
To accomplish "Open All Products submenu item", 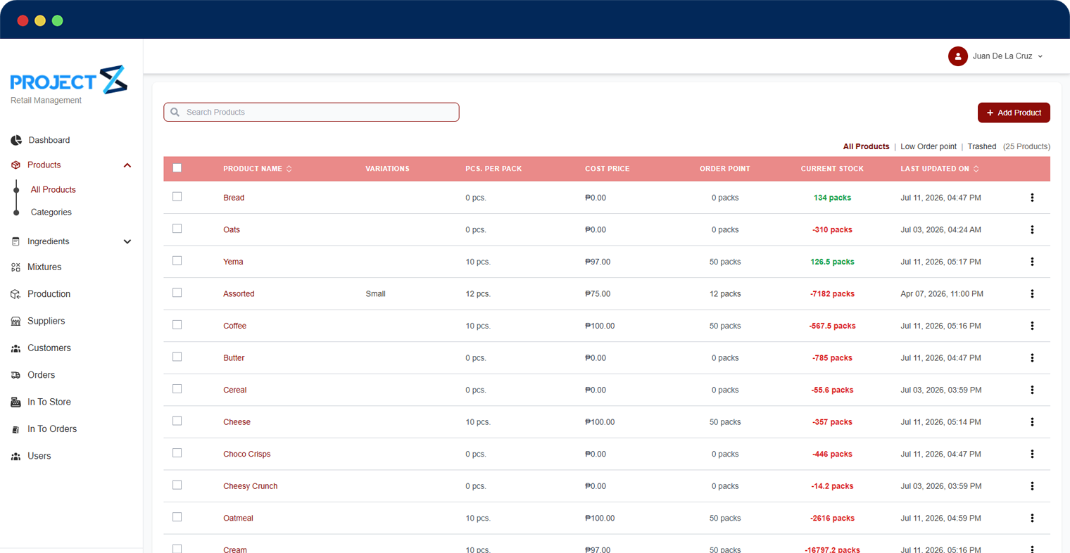I will (53, 190).
